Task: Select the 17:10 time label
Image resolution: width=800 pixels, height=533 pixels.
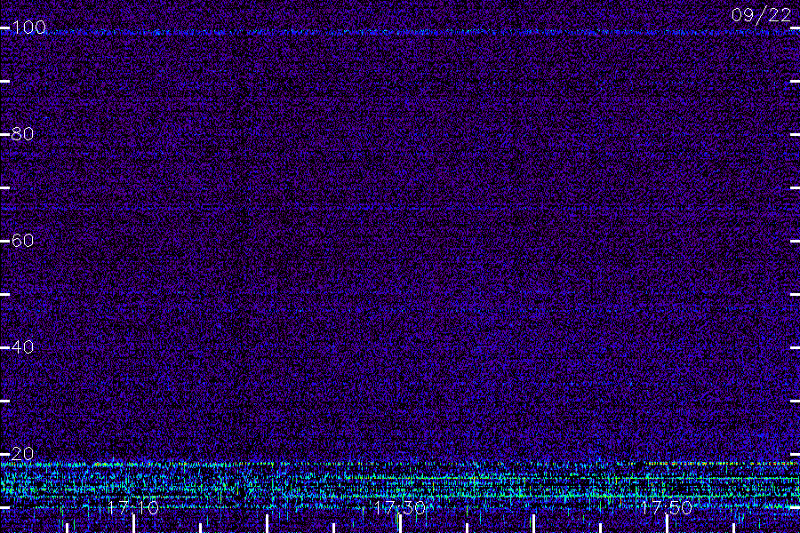Action: point(133,507)
